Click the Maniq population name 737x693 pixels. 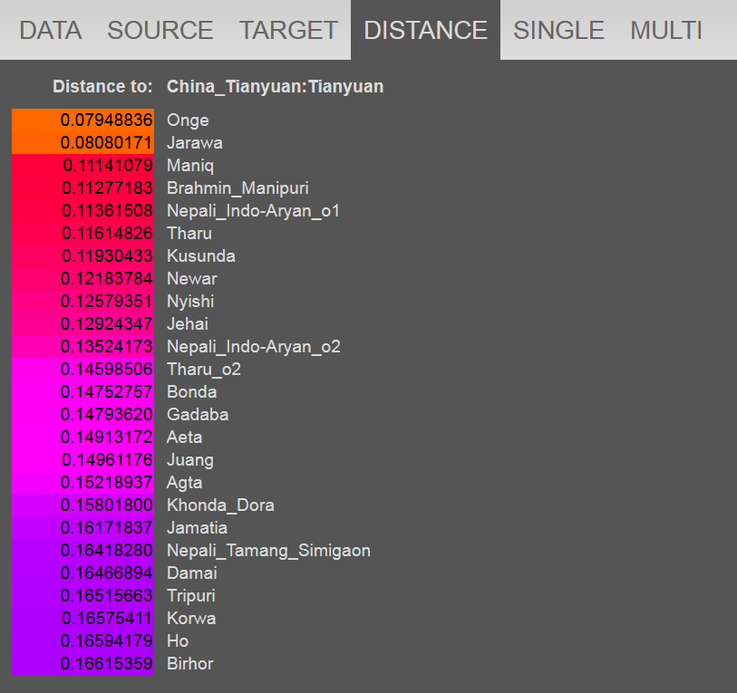pos(190,166)
